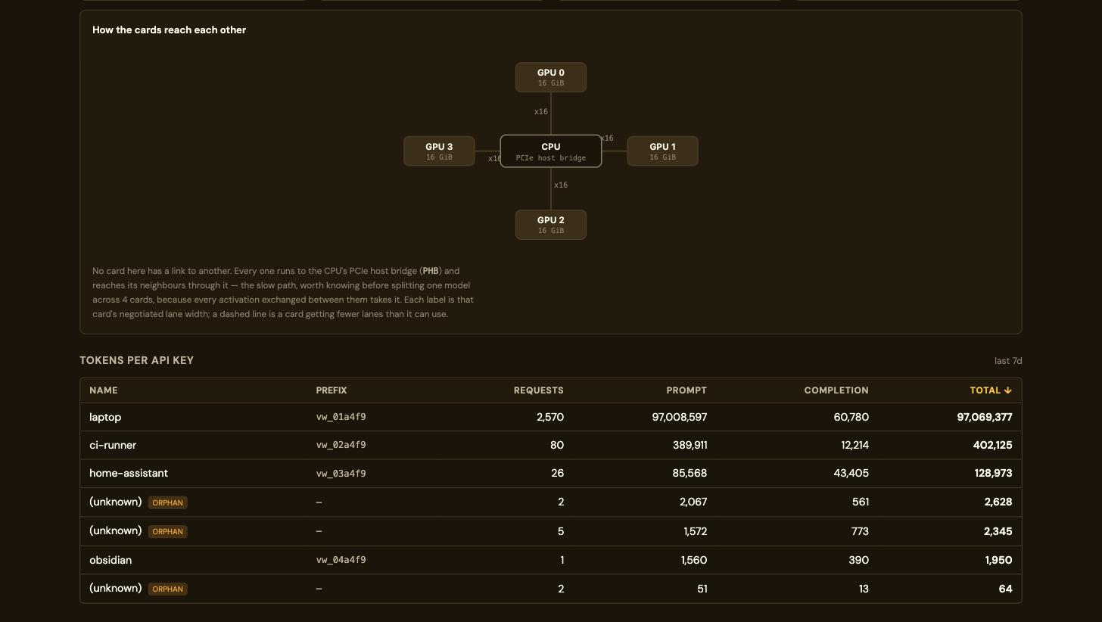Sort the table by the TOTAL column

pyautogui.click(x=991, y=390)
